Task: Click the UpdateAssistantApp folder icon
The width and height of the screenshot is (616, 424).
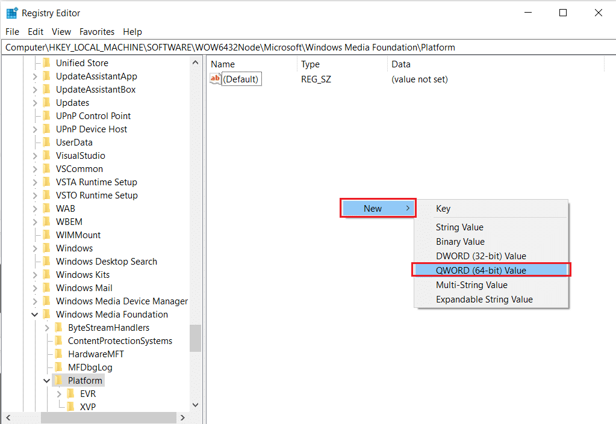Action: point(46,76)
